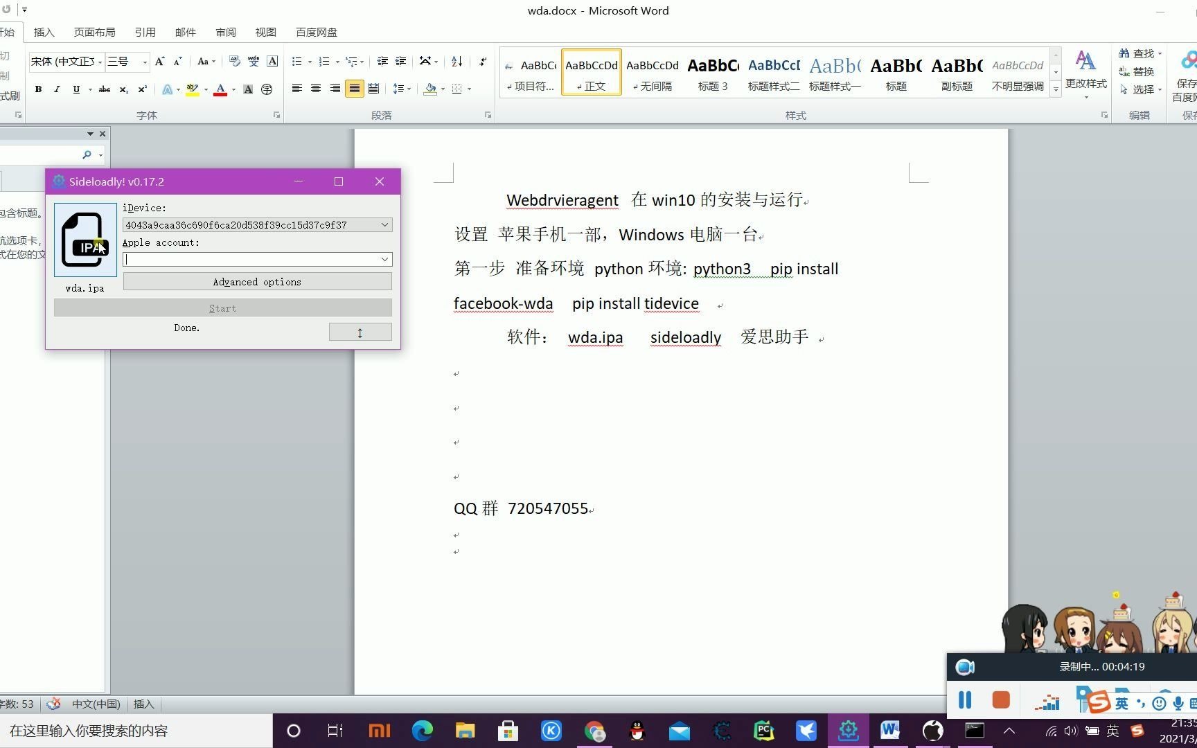This screenshot has width=1197, height=748.
Task: Sort text with the A-Z sort icon
Action: click(456, 62)
